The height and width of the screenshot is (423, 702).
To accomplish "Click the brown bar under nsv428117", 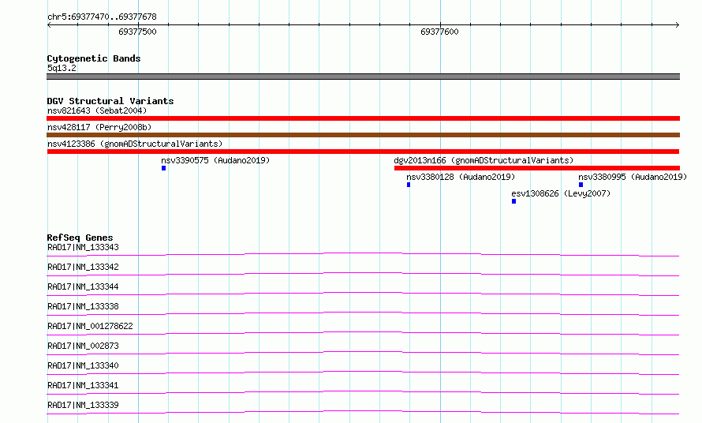I will [363, 135].
